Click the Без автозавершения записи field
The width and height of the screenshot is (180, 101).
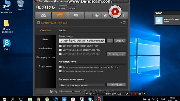[82, 85]
